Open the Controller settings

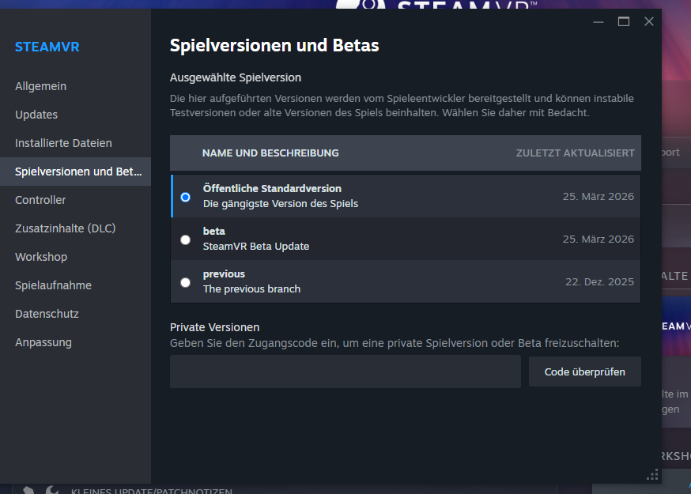coord(40,200)
